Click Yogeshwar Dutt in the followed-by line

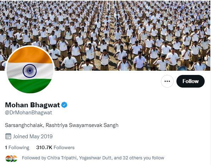point(95,158)
